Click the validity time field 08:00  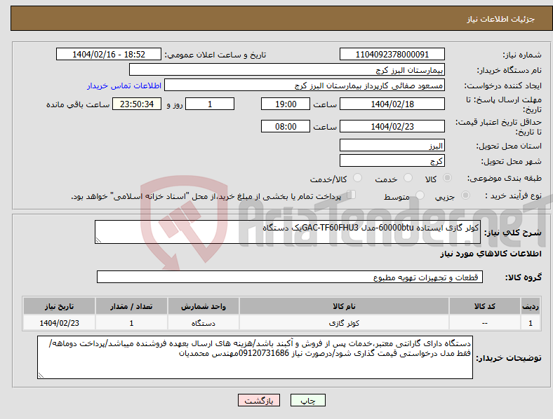pos(286,126)
